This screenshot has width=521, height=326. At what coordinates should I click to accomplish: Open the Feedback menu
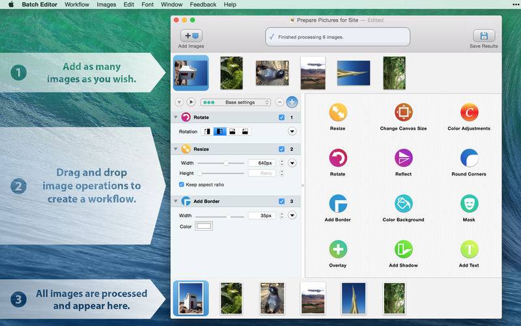[203, 5]
